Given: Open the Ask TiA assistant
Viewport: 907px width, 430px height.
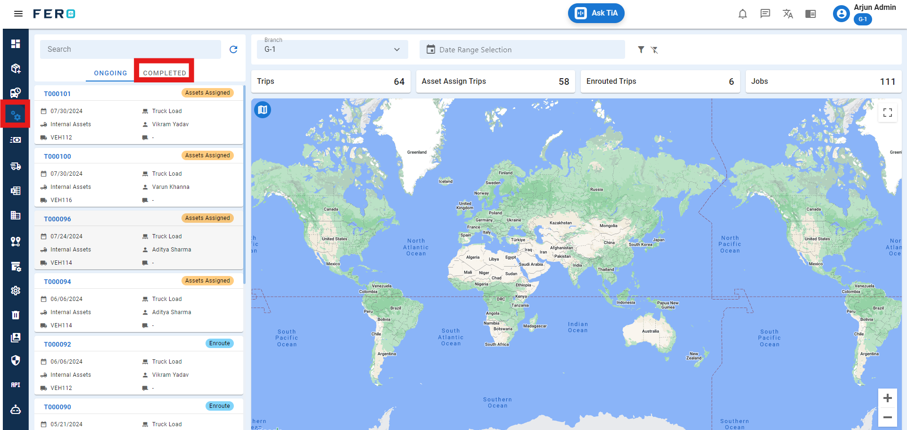Looking at the screenshot, I should (596, 13).
